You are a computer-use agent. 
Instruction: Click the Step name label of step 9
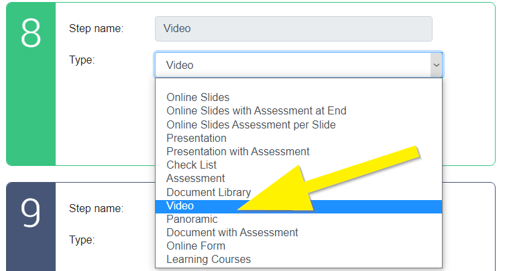96,209
